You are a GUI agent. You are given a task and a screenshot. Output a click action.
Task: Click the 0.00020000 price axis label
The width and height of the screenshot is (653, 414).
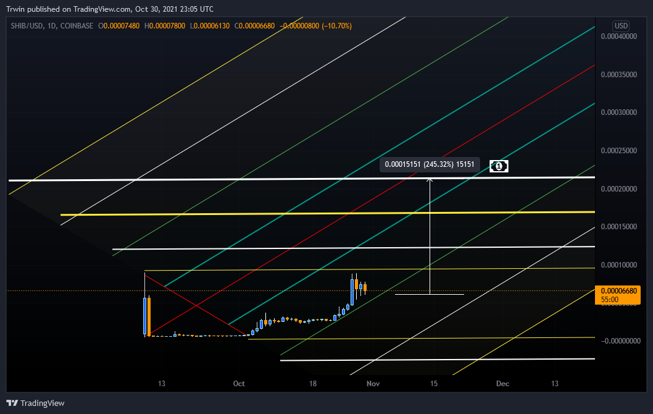[619, 189]
